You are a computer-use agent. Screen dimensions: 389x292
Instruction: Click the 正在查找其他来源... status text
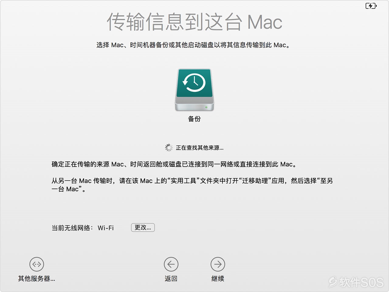[x=200, y=148]
